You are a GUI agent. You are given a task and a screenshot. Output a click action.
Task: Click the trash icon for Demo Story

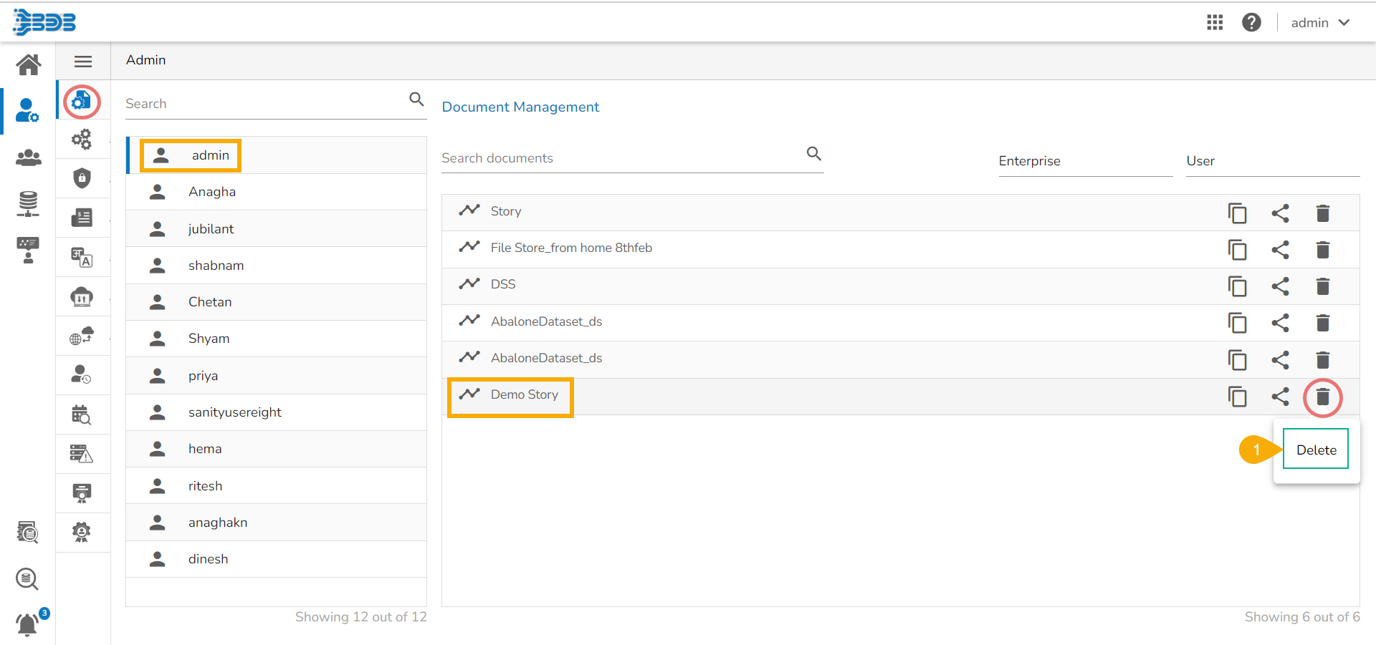(1322, 397)
